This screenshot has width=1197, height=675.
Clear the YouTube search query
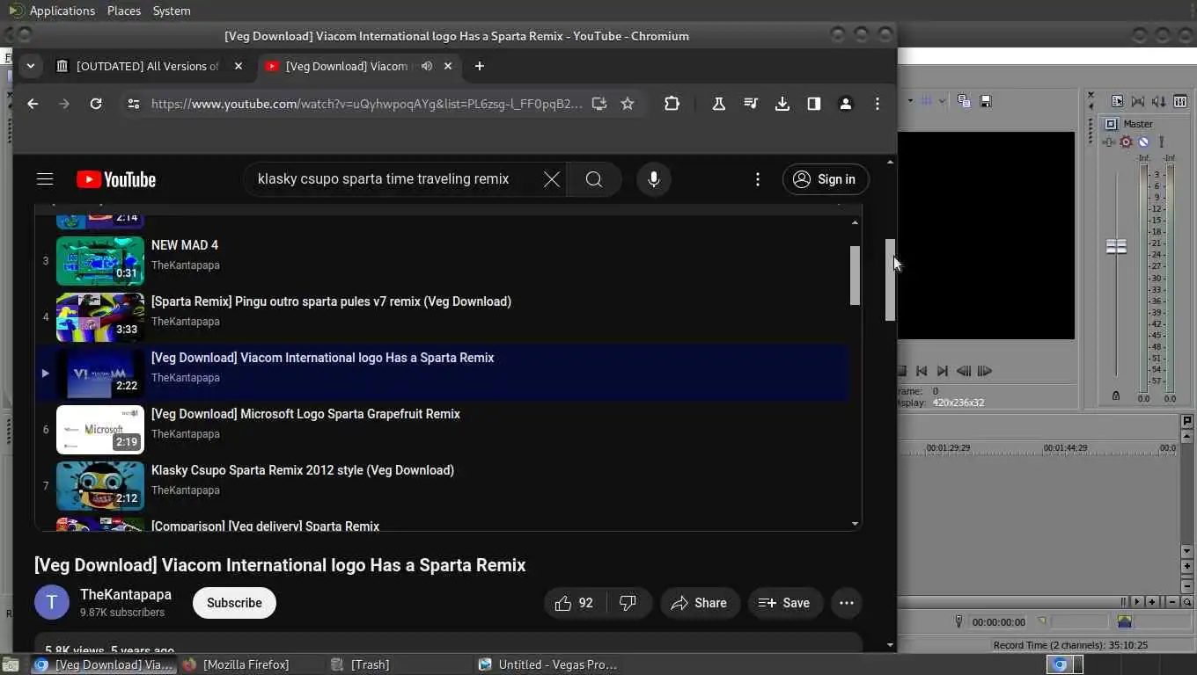[x=551, y=179]
